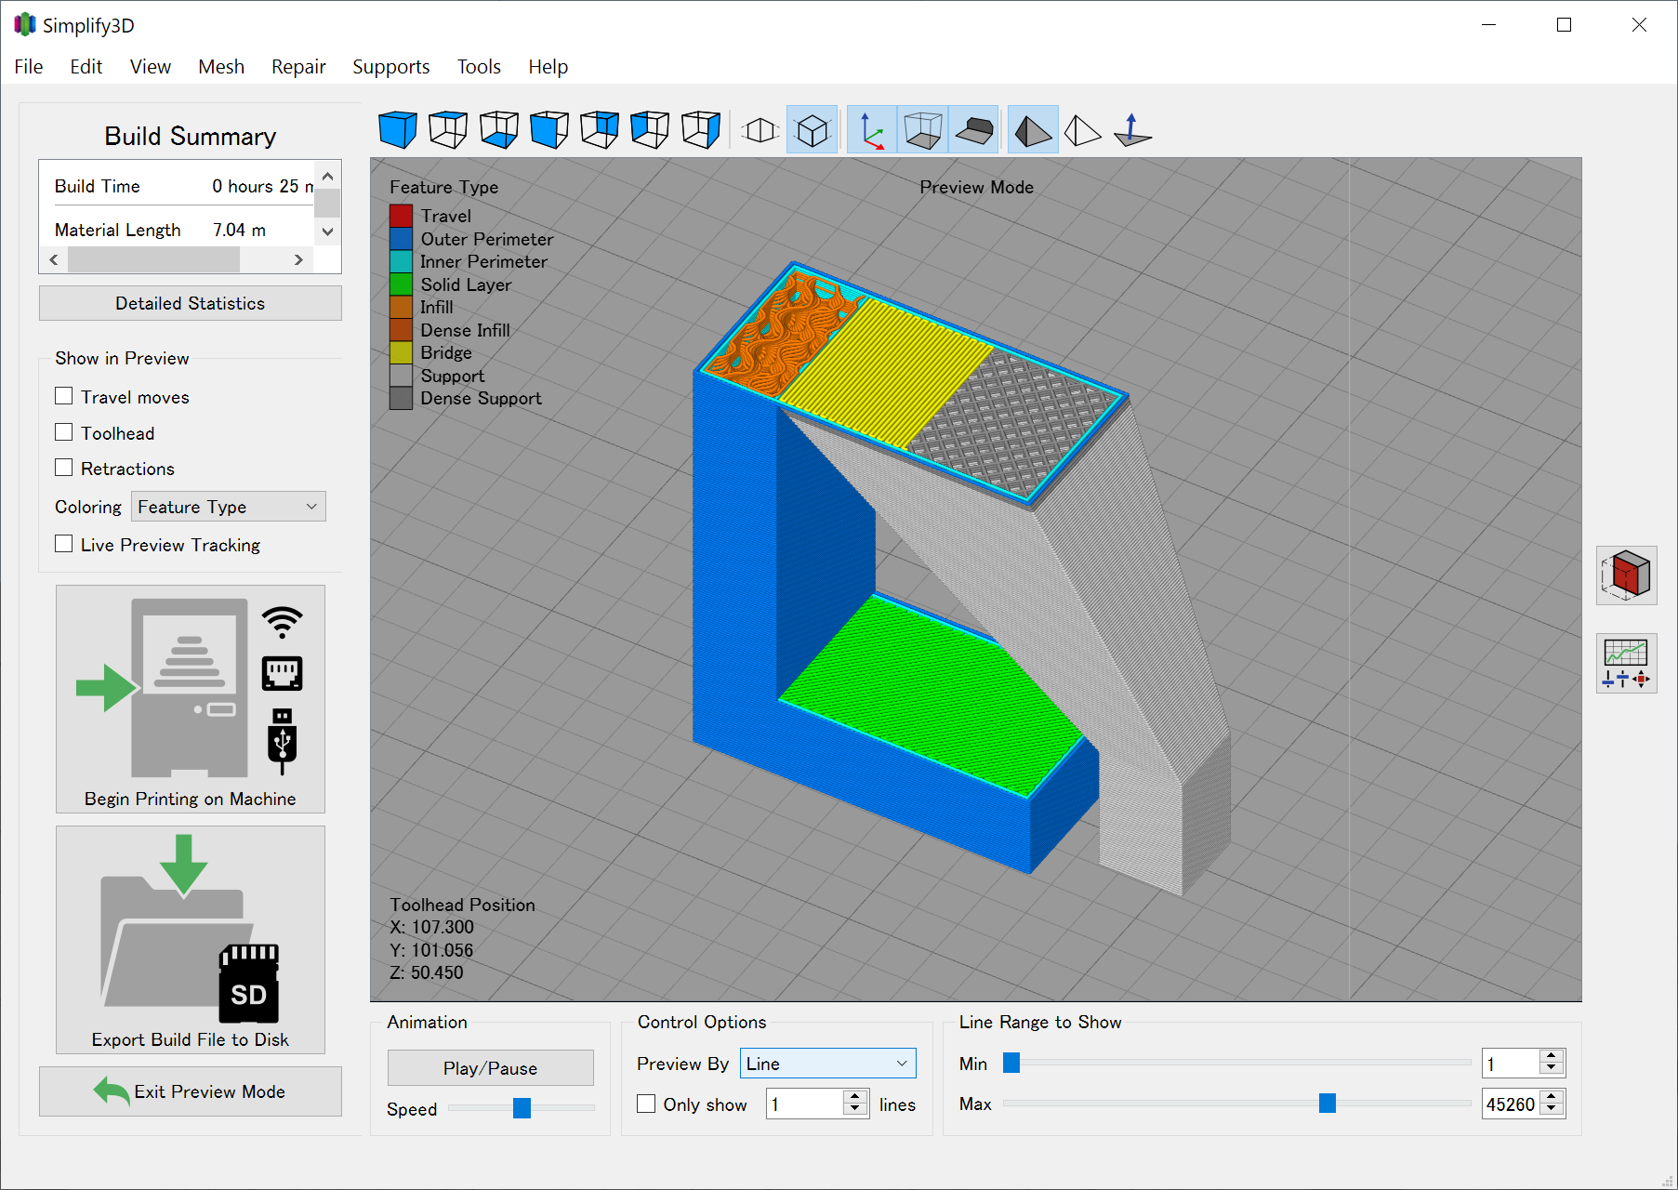The image size is (1678, 1190).
Task: Click Begin Printing on Machine
Action: tap(191, 699)
